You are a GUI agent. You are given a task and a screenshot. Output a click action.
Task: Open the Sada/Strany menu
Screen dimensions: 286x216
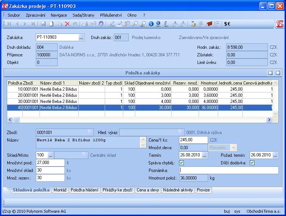point(83,15)
